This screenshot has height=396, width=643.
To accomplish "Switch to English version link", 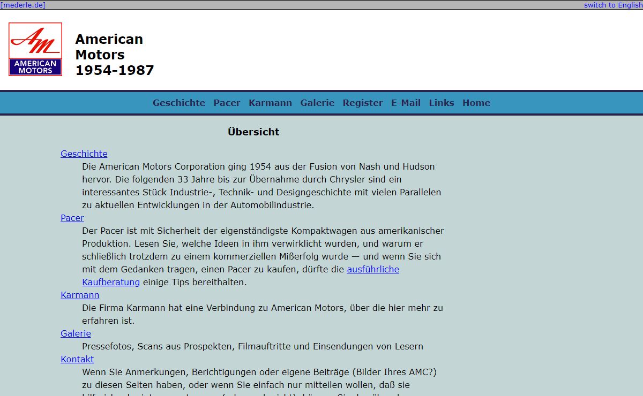I will pos(613,5).
